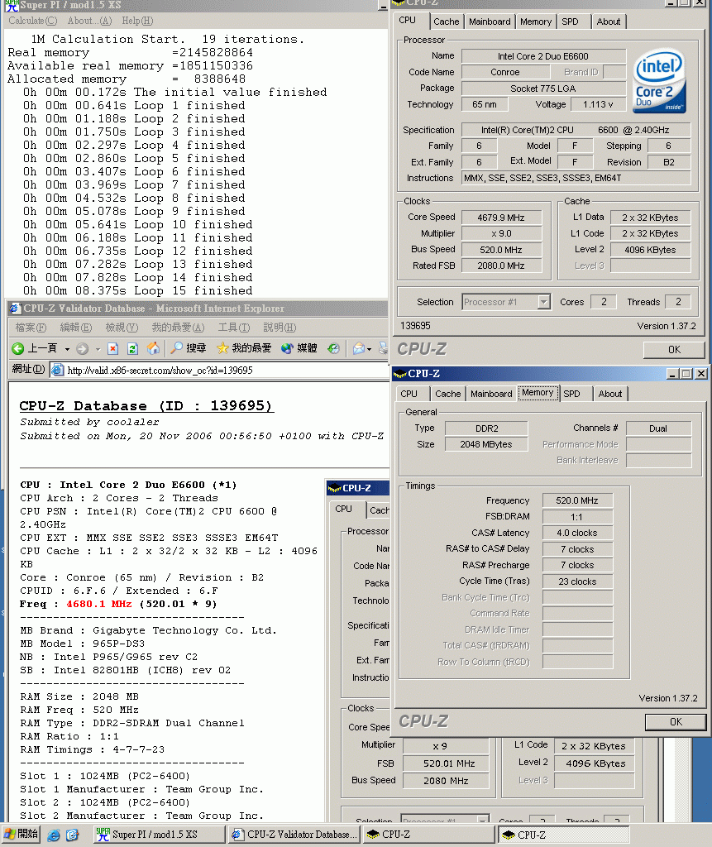Switch to CPU-Z Validator Database taskbar button
This screenshot has width=712, height=847.
tap(294, 835)
